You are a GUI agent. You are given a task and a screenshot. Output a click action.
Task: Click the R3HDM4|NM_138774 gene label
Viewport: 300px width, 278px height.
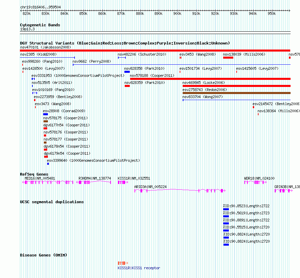pos(95,178)
